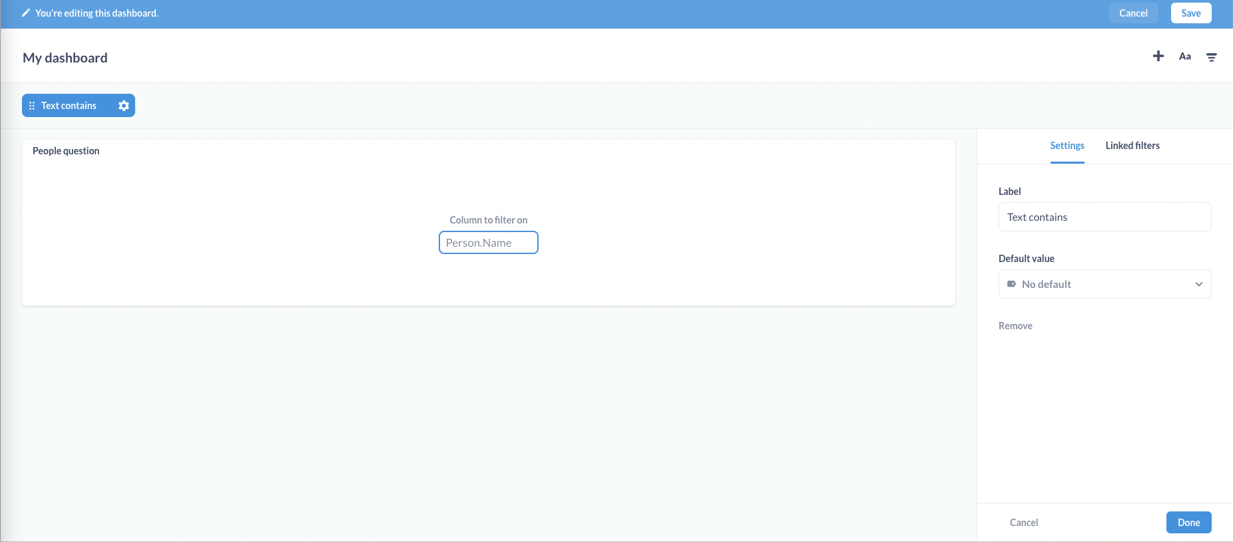Switch to the Settings tab
1233x542 pixels.
pos(1067,146)
